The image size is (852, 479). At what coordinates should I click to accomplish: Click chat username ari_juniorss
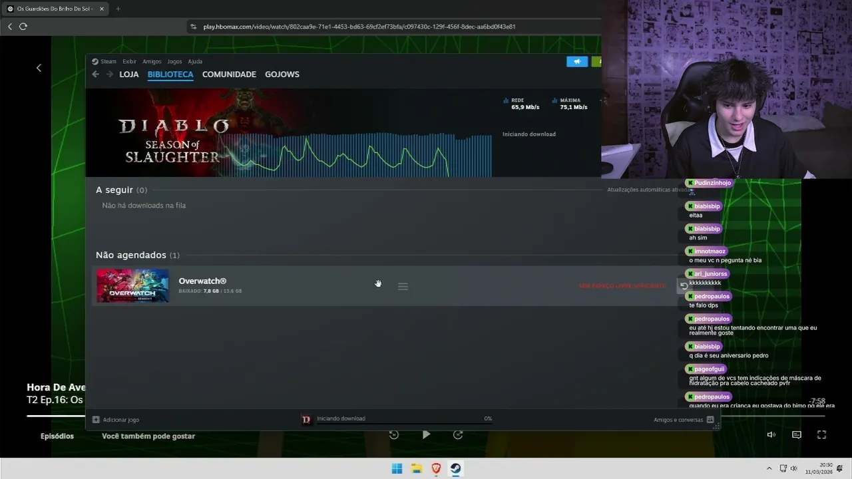coord(712,273)
